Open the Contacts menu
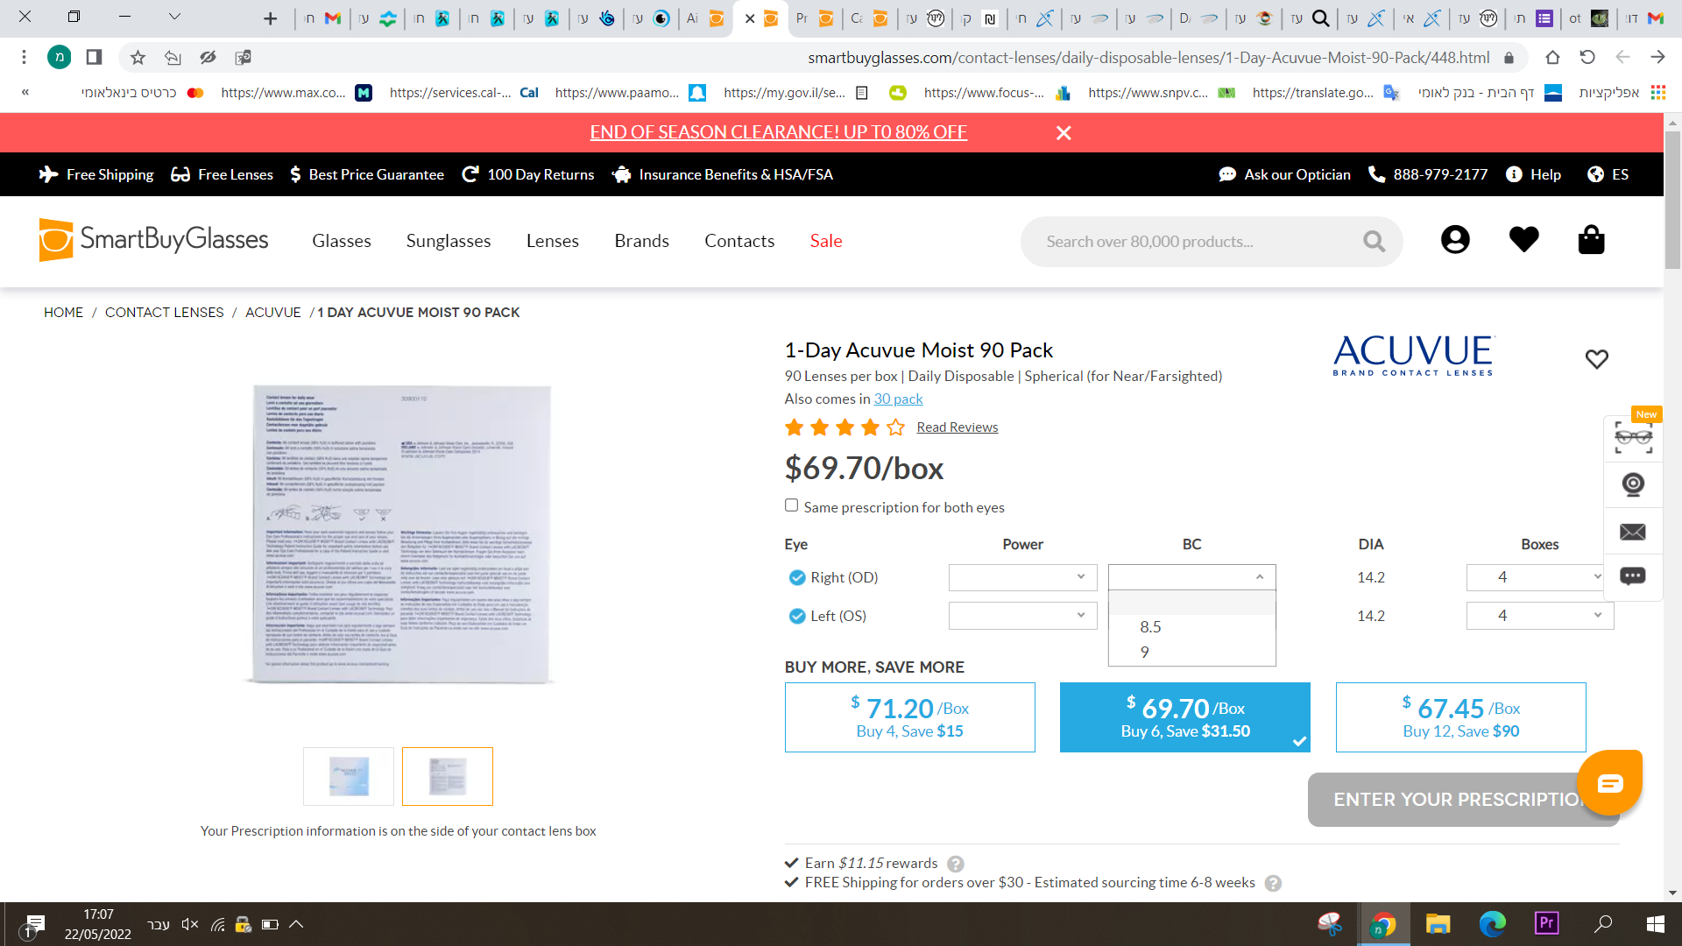 tap(739, 241)
